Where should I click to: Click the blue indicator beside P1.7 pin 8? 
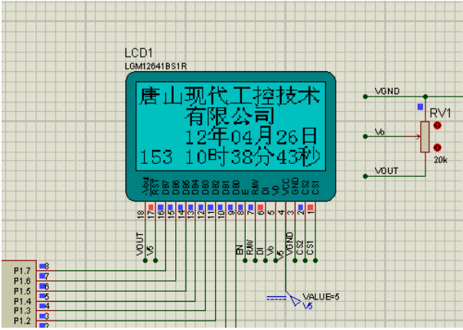tap(42, 266)
